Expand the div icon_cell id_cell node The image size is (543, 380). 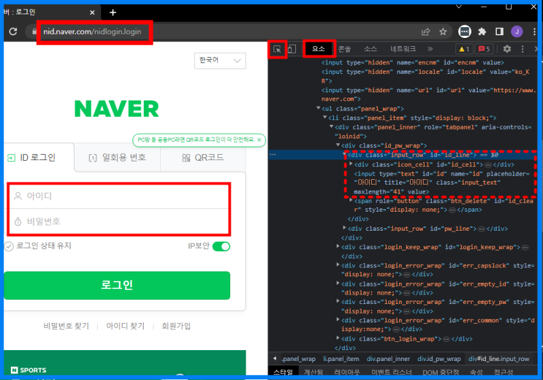[x=351, y=164]
